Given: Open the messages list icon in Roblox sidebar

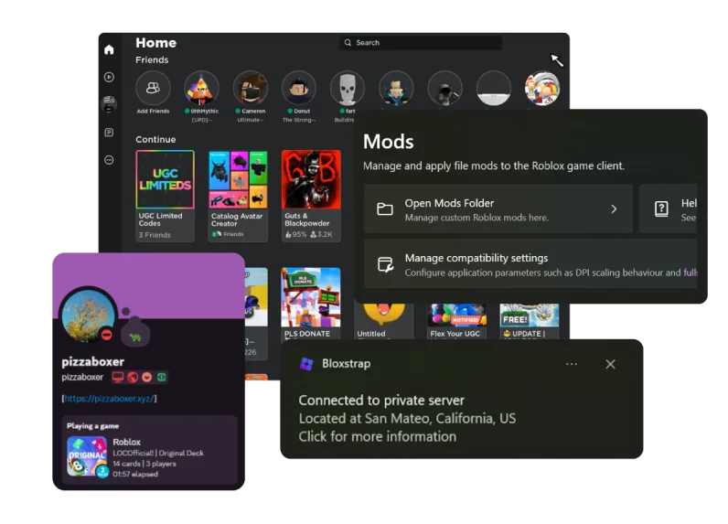Looking at the screenshot, I should click(109, 133).
